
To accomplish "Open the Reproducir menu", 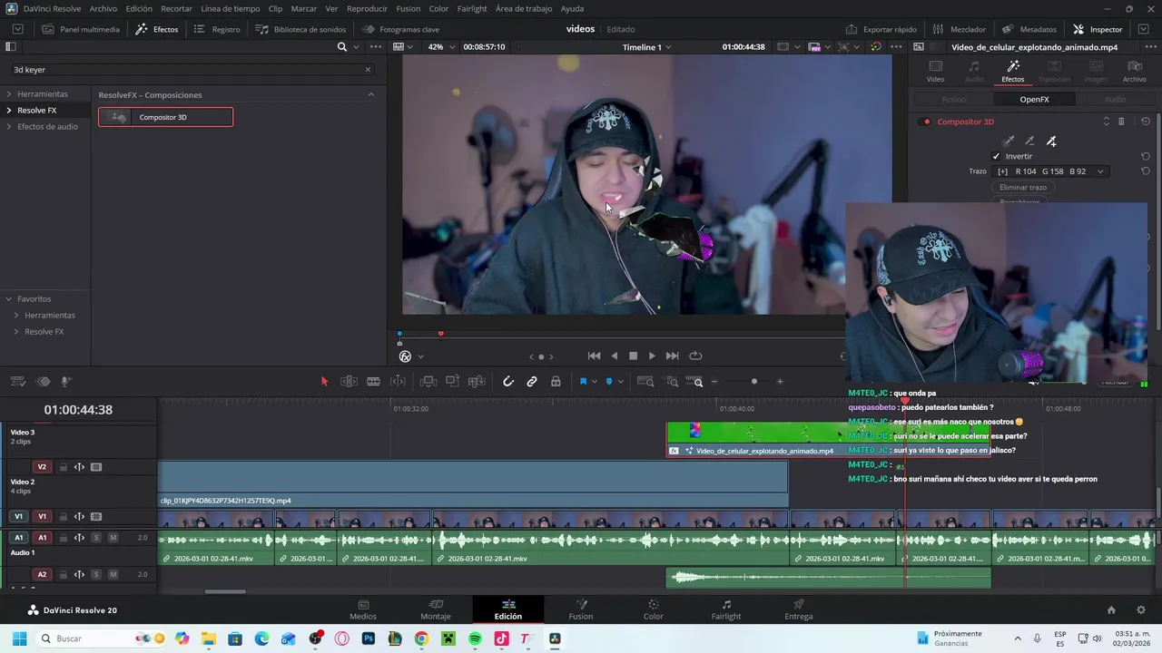I will click(x=367, y=8).
